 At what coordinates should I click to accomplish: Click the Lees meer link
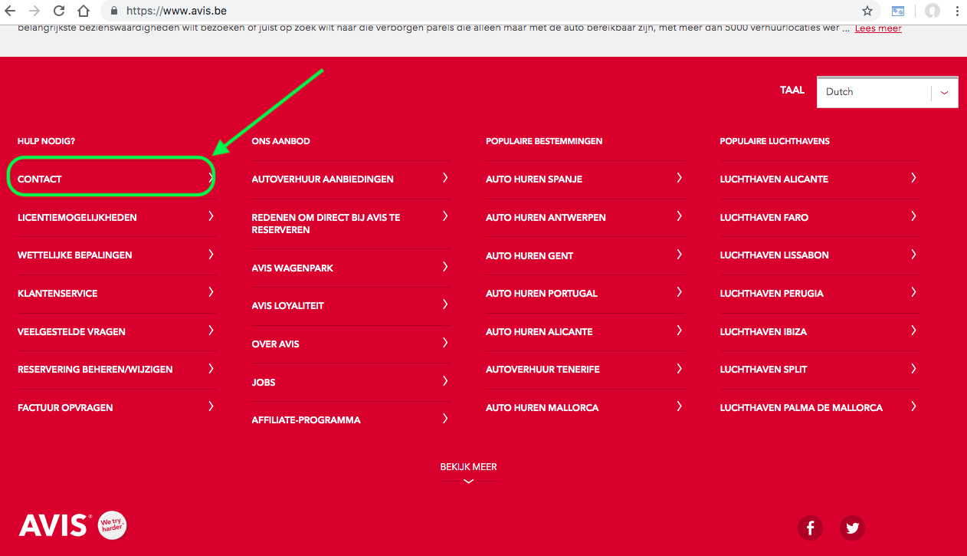click(x=878, y=28)
